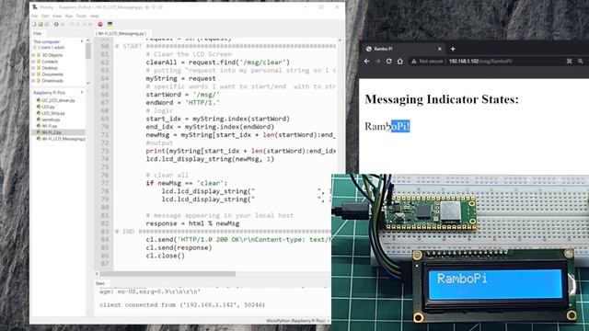Click line 62 clearAll code line
Screen dimensions: 589x331
point(218,63)
